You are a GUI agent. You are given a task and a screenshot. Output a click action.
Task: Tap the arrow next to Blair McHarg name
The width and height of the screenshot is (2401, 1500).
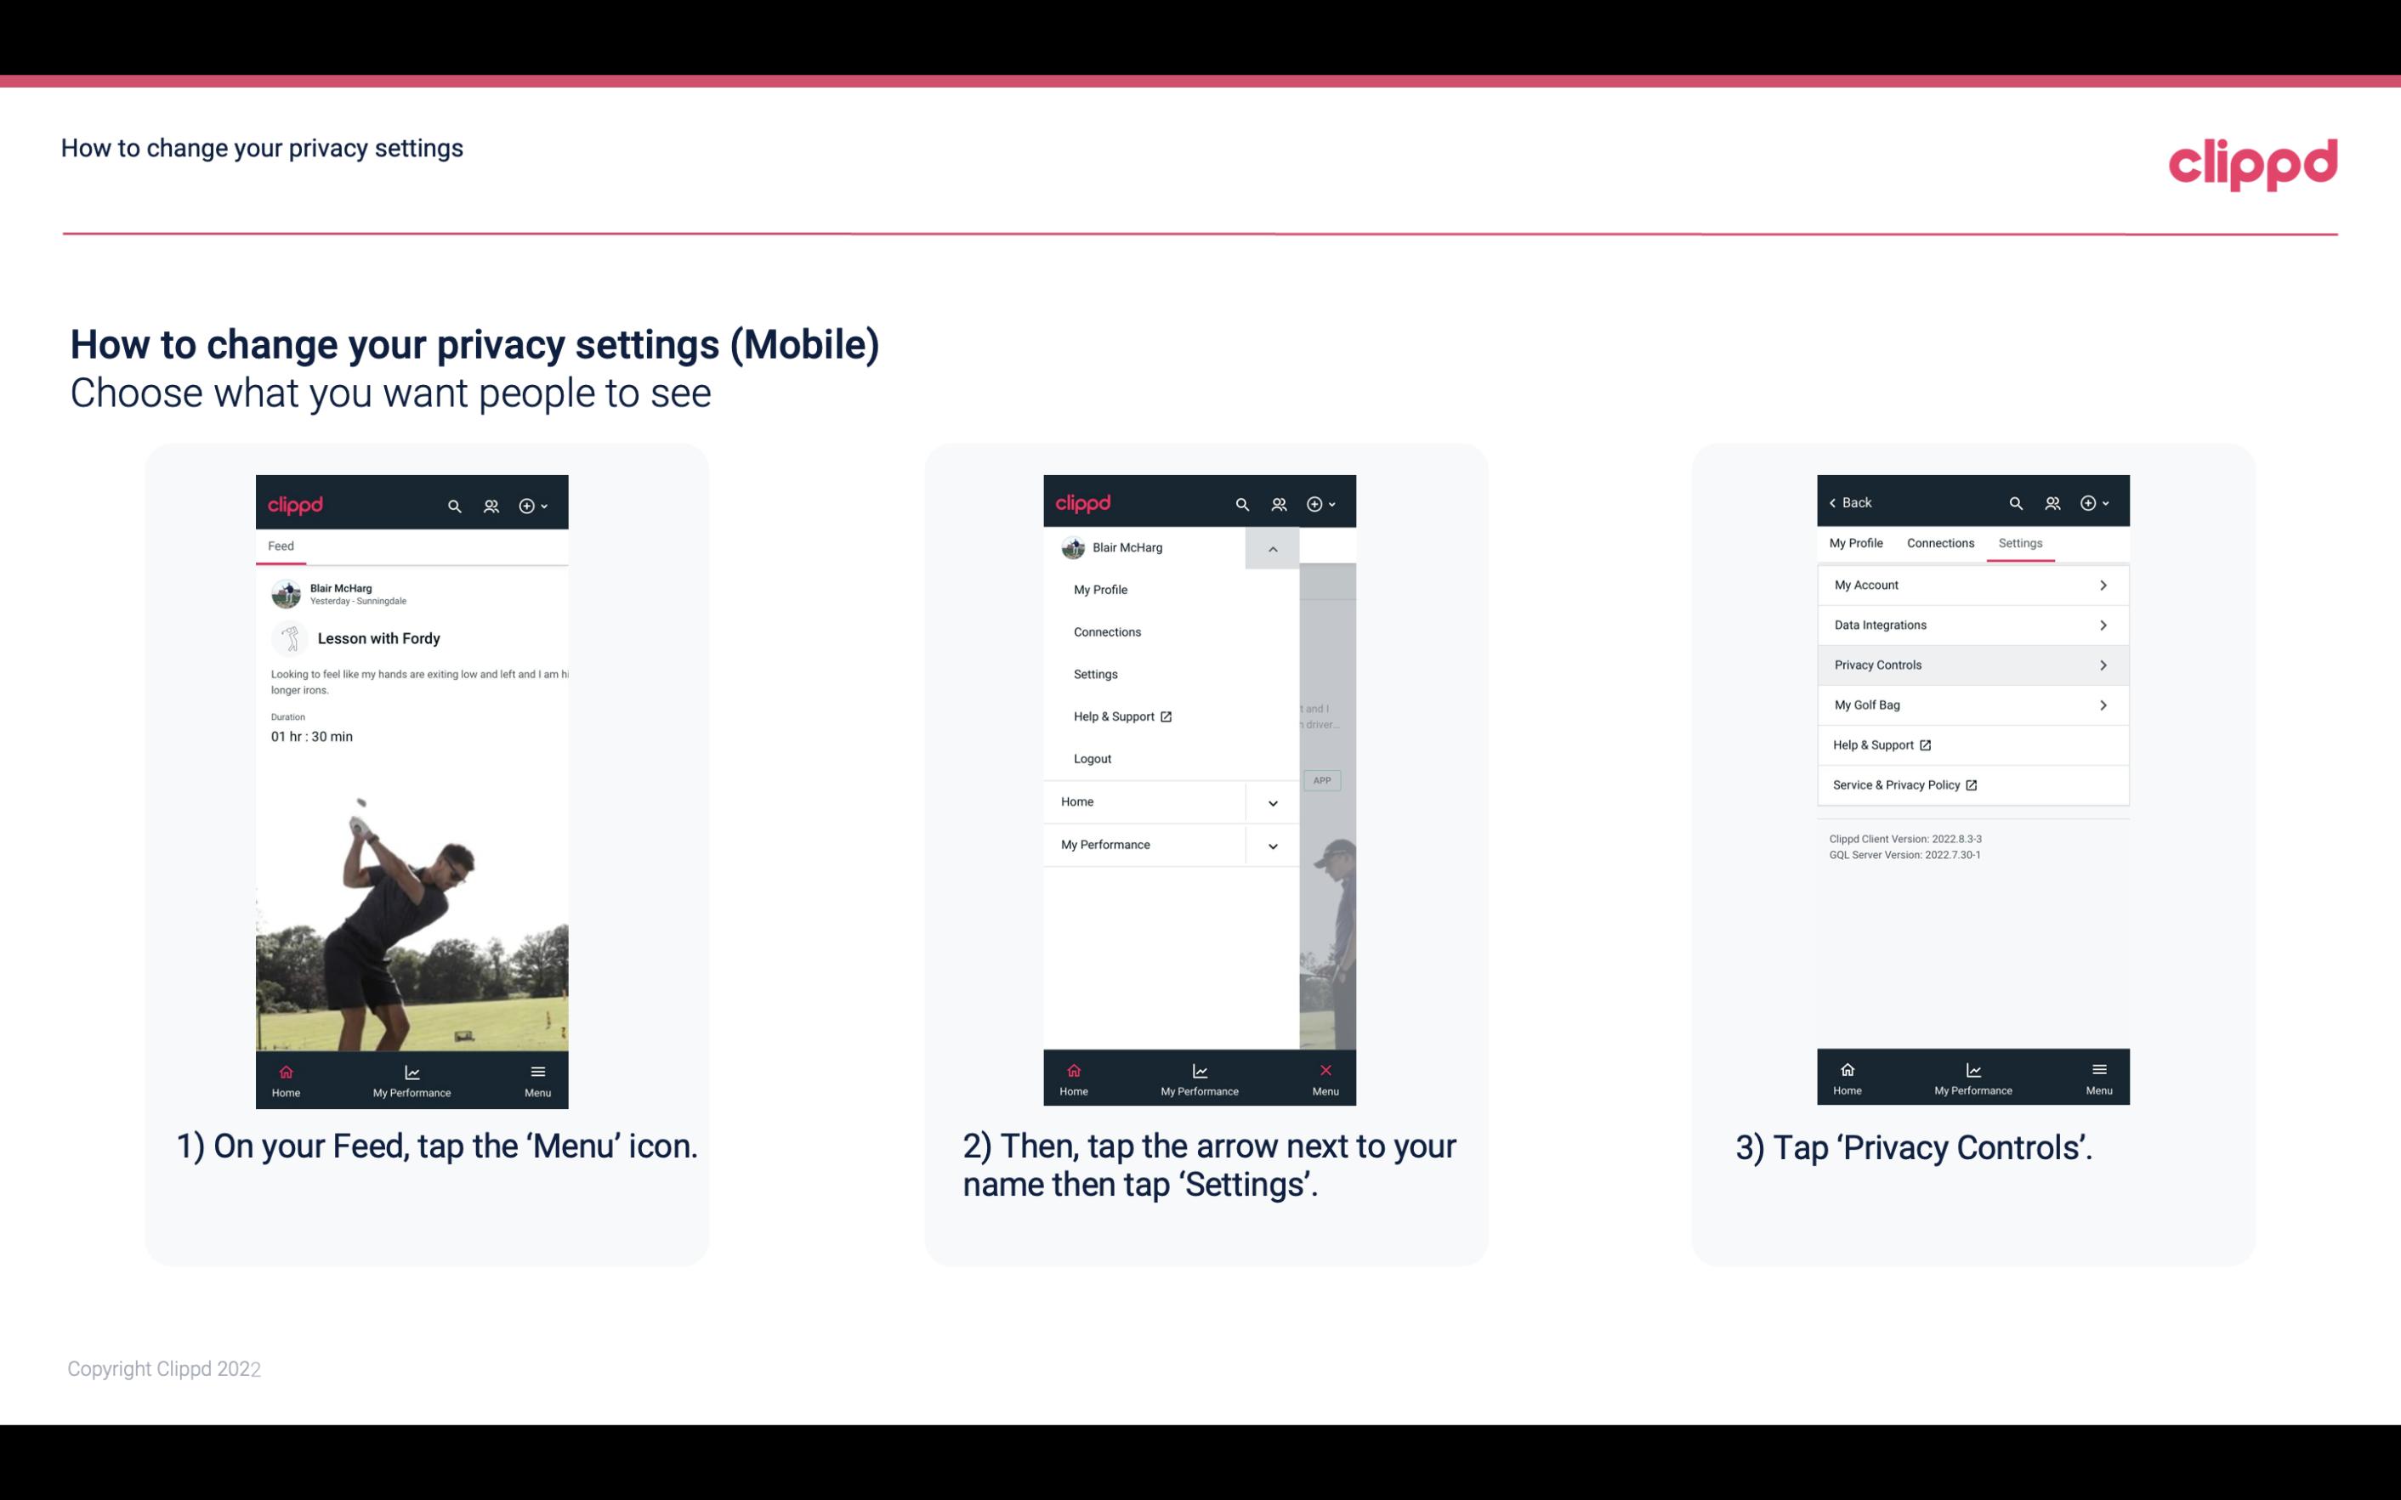(1274, 550)
